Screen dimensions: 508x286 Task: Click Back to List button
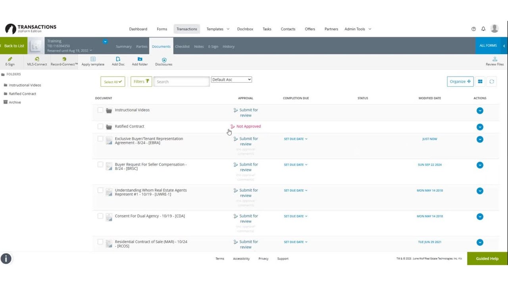point(13,46)
